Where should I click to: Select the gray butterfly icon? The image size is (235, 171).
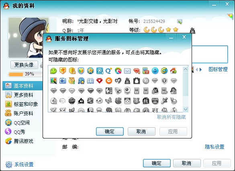point(109,101)
